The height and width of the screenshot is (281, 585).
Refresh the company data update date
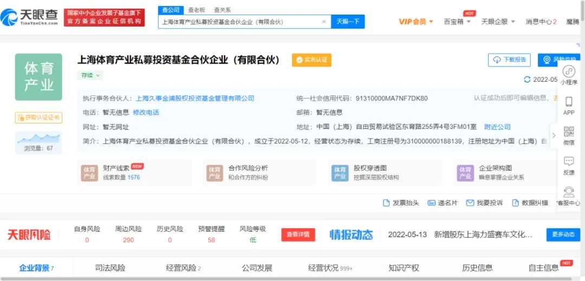527,80
